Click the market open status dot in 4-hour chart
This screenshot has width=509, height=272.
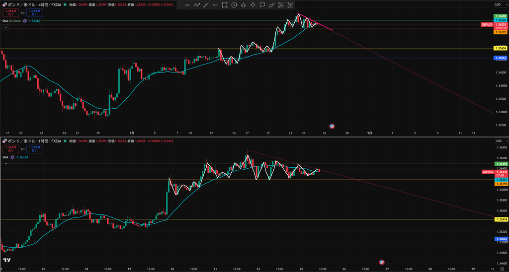coord(65,5)
